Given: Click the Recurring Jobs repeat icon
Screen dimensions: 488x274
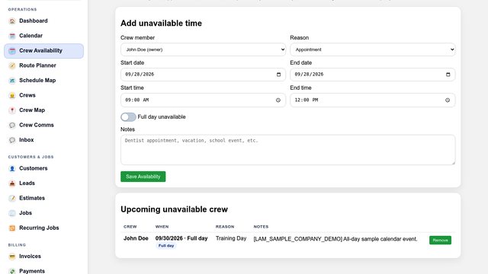Looking at the screenshot, I should (12, 228).
